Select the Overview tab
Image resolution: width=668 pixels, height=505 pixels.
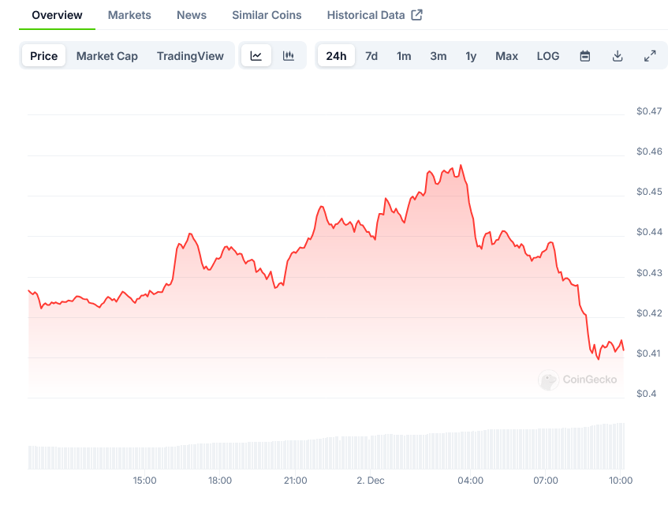coord(57,15)
